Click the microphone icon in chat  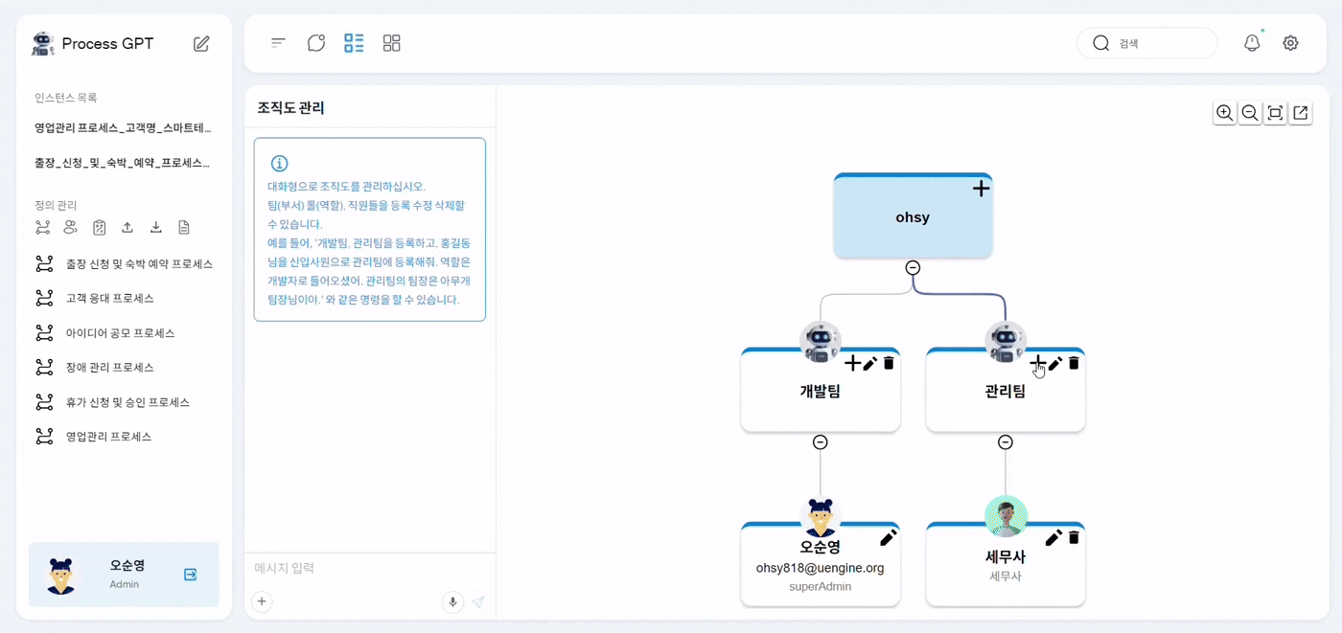point(452,601)
